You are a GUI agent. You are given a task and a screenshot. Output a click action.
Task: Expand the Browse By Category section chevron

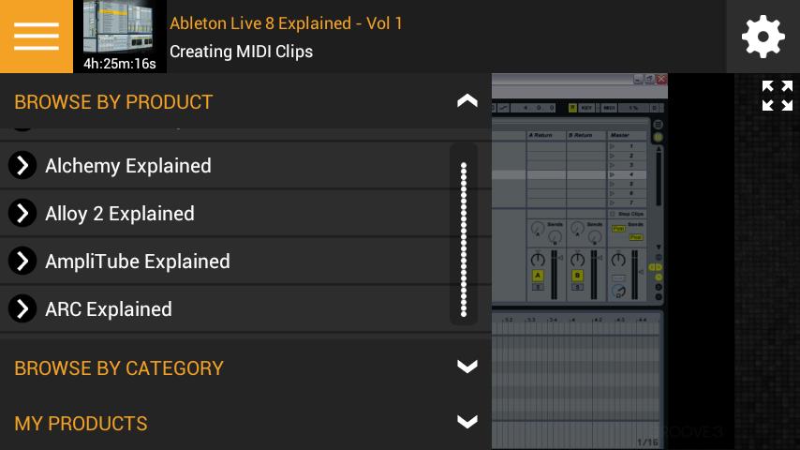[467, 367]
